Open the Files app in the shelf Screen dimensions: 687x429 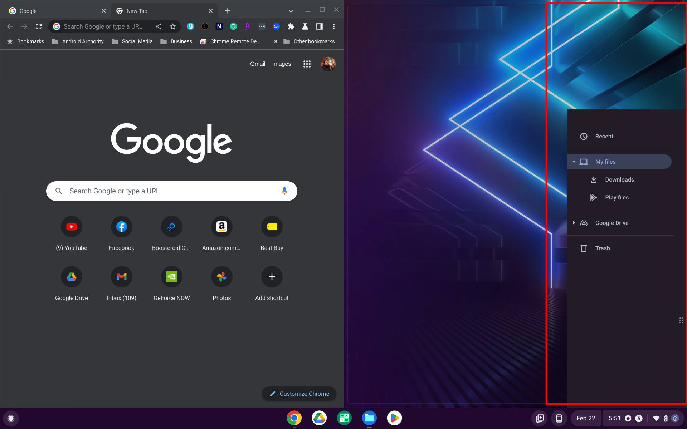click(x=369, y=418)
